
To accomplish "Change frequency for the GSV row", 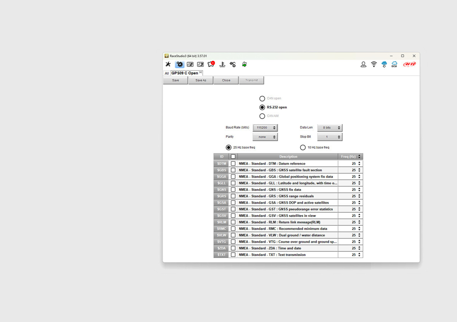I will (359, 216).
